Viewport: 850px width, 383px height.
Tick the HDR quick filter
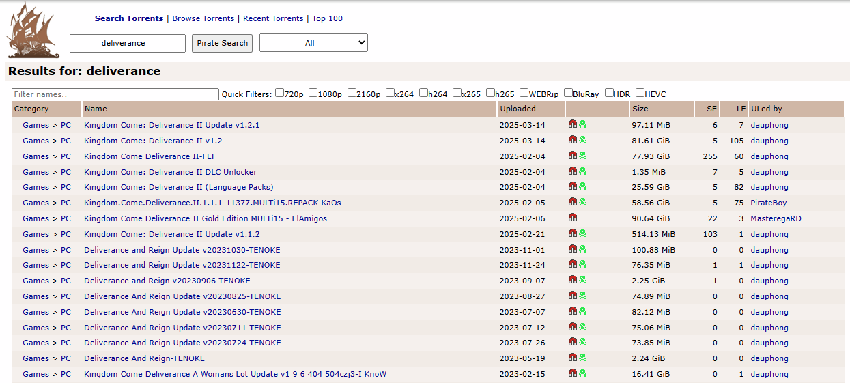609,93
